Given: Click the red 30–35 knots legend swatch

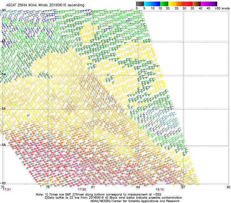Looking at the screenshot, I should tap(189, 4).
